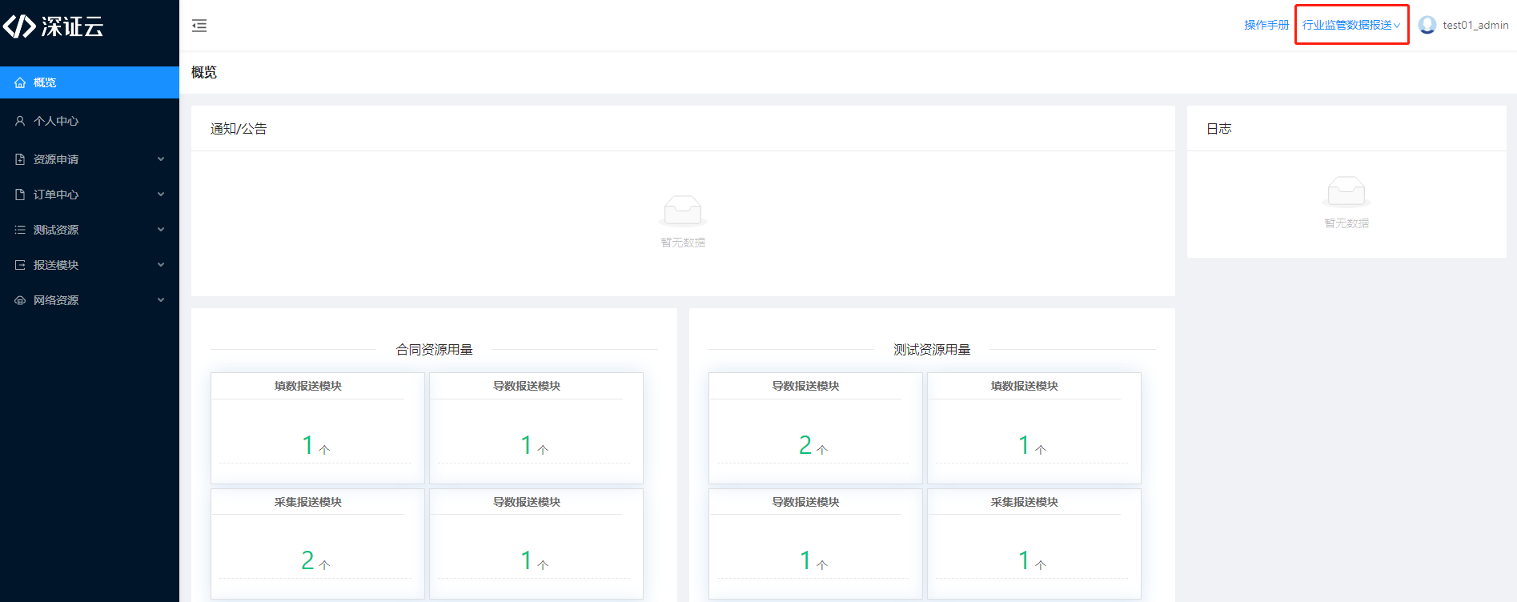Click the cloud icon beside 网络资源
1517x602 pixels.
point(20,300)
